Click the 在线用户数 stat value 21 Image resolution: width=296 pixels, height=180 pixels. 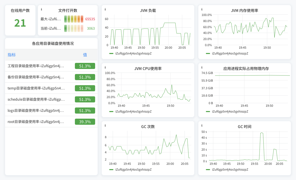coord(20,23)
